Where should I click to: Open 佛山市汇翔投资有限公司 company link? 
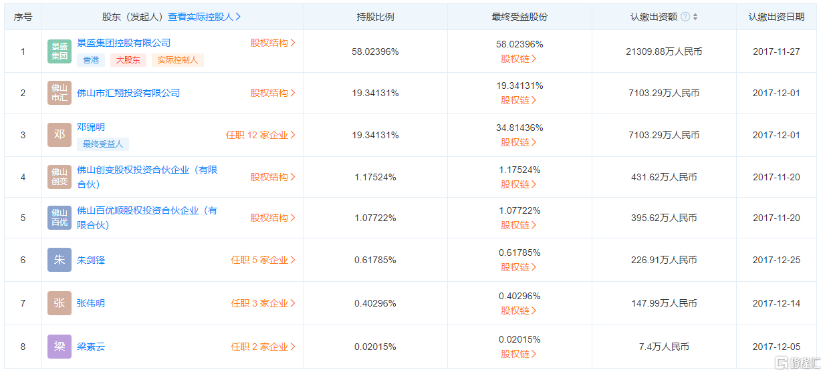(128, 93)
